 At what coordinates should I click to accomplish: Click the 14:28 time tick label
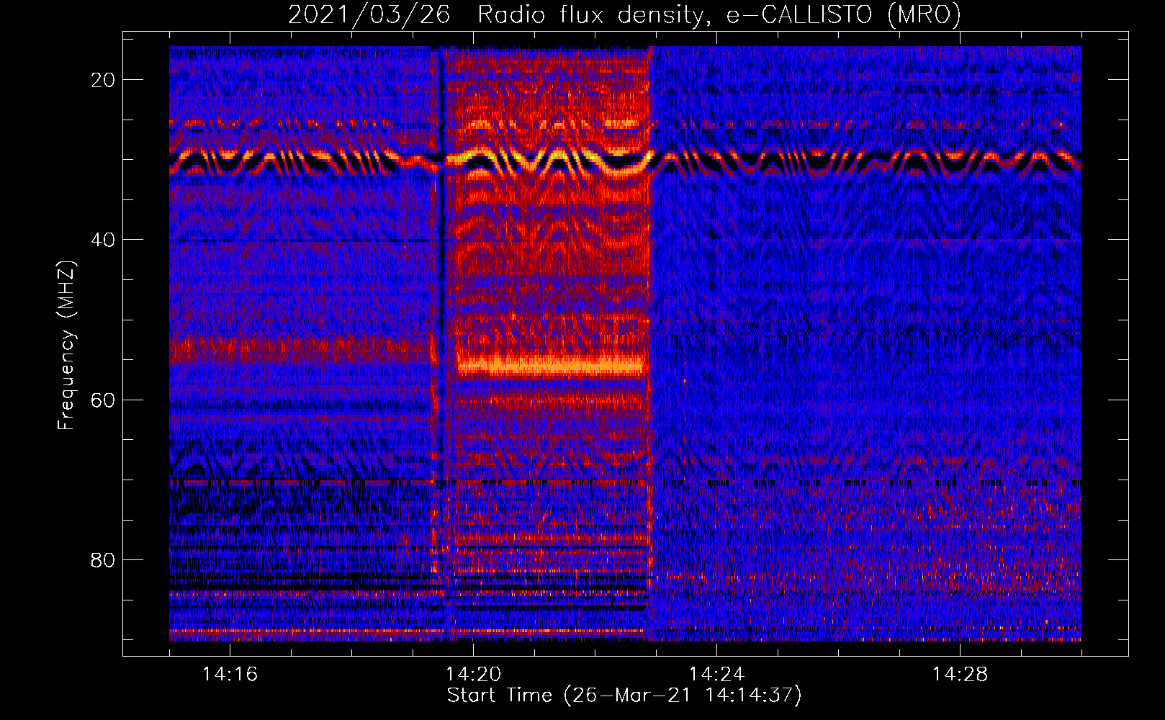[x=960, y=675]
